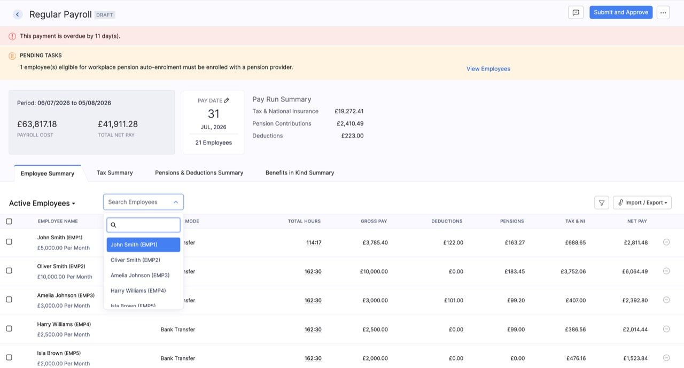Open row options for Isla Brown
The width and height of the screenshot is (684, 368).
tap(666, 357)
